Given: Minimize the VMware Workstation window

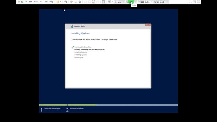Looking at the screenshot, I should tap(190, 2).
